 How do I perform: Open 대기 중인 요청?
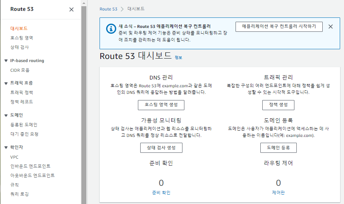coord(24,134)
